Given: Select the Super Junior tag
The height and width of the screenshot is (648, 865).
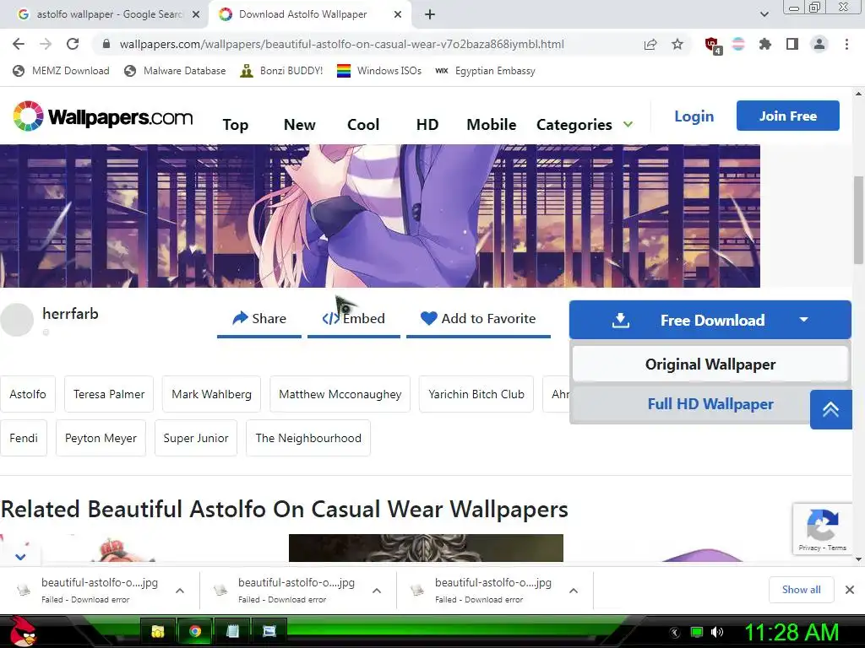Looking at the screenshot, I should click(196, 438).
